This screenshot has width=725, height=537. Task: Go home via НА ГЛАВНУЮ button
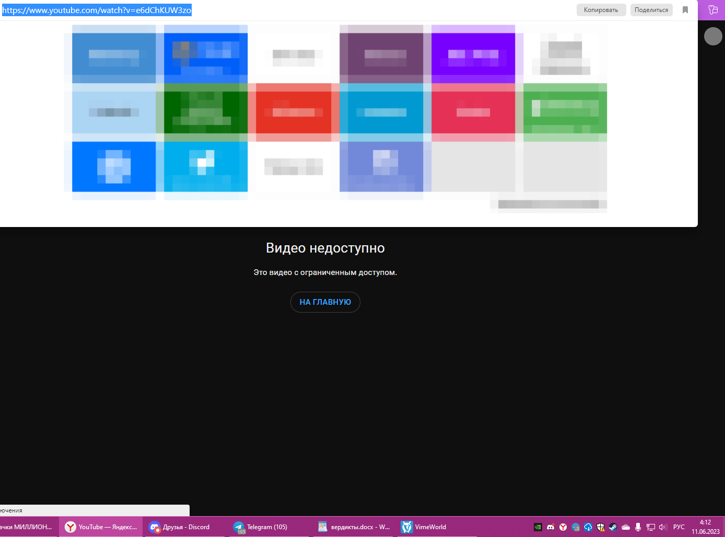pyautogui.click(x=325, y=302)
